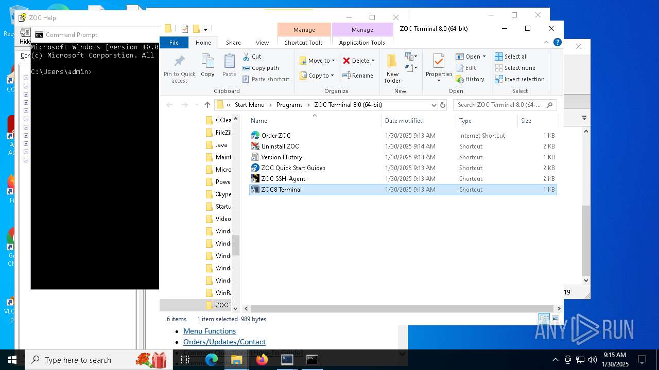Expand the Move to dropdown
The height and width of the screenshot is (370, 659).
coord(333,61)
